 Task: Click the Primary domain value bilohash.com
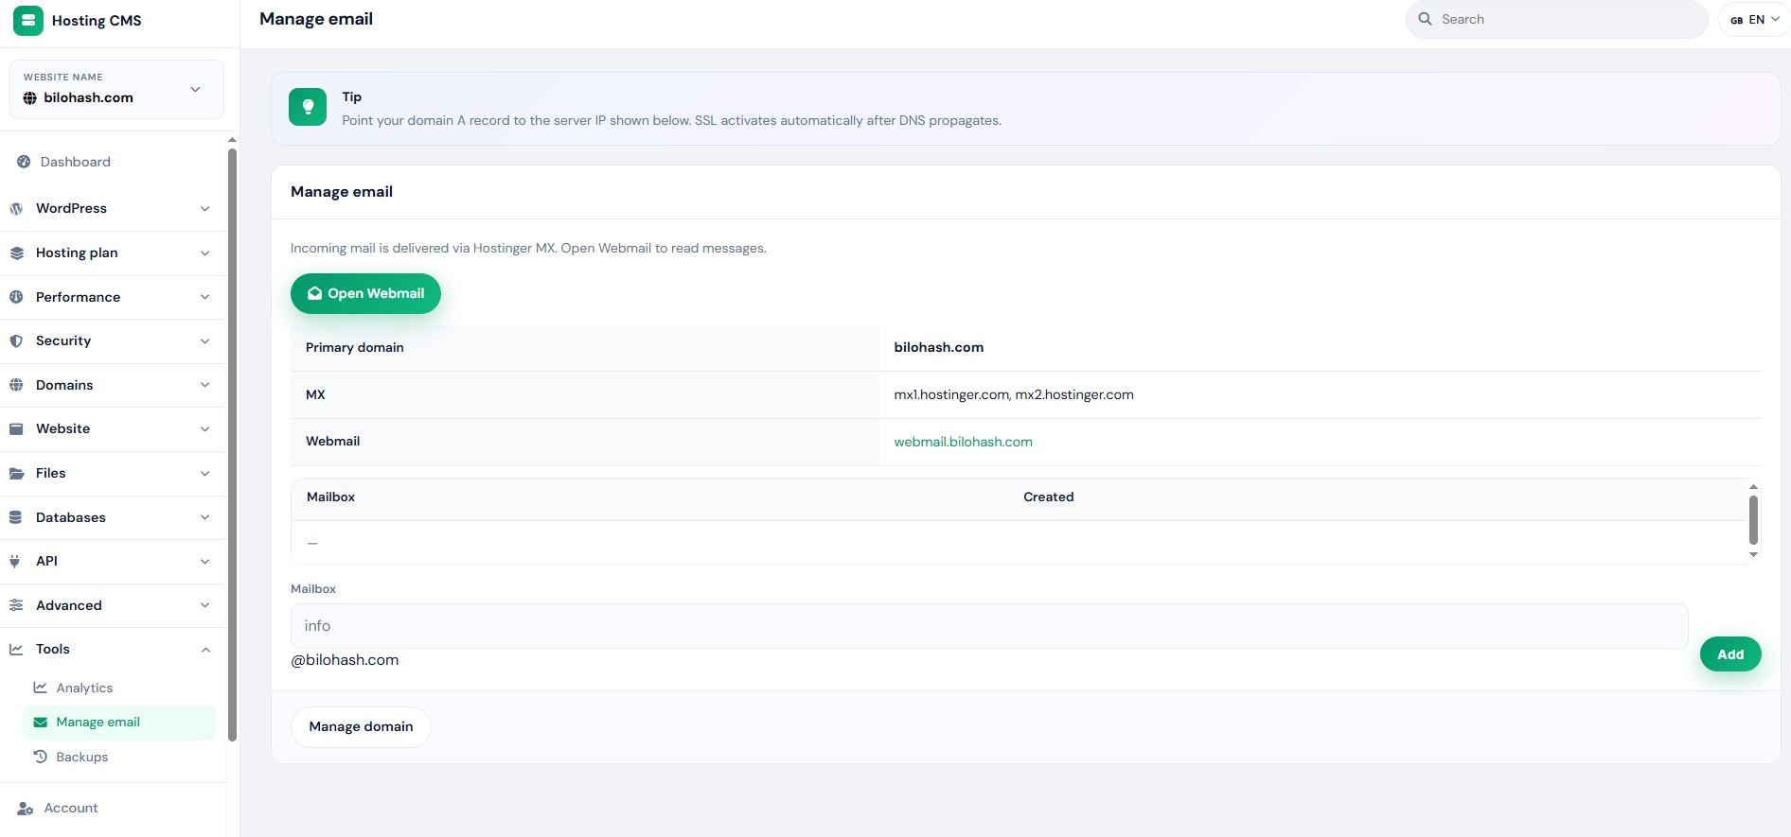tap(938, 347)
